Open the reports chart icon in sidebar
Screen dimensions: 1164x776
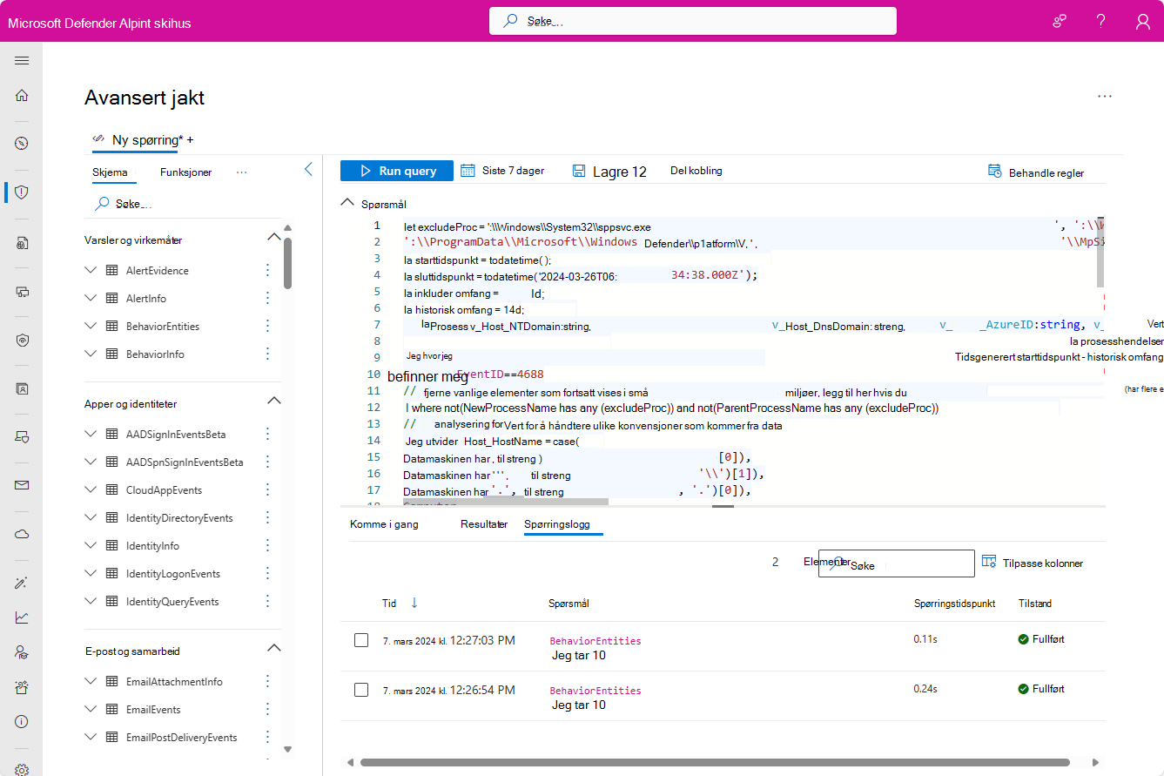(22, 617)
